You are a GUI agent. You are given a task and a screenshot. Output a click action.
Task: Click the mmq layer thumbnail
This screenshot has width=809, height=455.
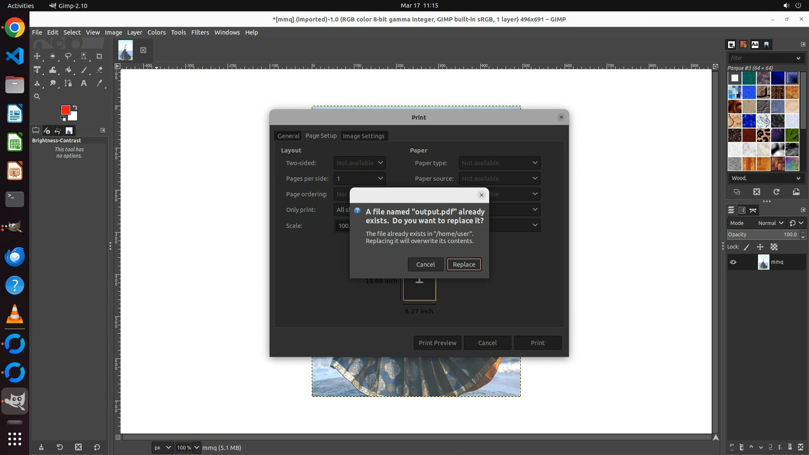763,262
